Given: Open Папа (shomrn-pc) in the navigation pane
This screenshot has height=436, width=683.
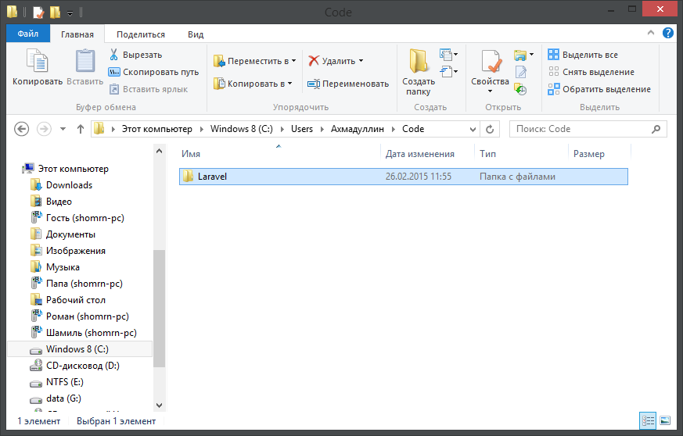Looking at the screenshot, I should pyautogui.click(x=84, y=284).
